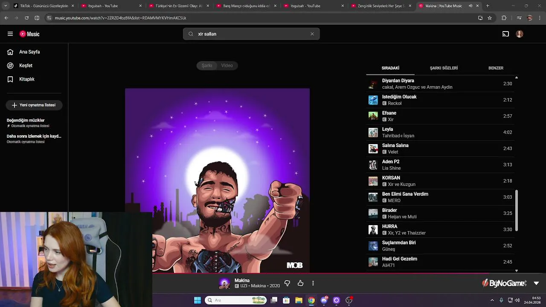
Task: Play Diyardan Diyara from queue
Action: click(x=440, y=84)
